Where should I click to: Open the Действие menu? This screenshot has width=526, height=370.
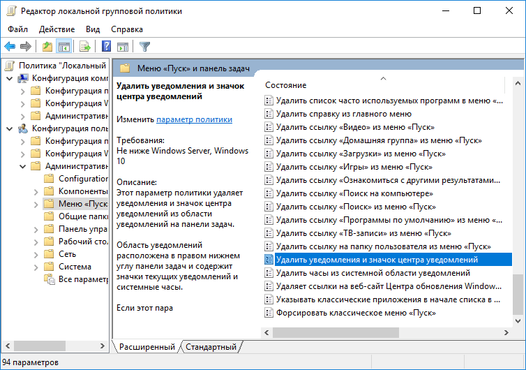click(57, 29)
